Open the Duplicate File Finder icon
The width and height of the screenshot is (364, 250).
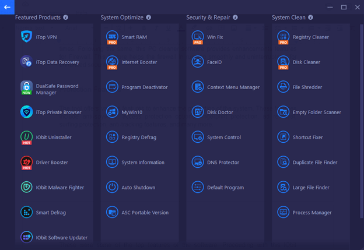(283, 162)
